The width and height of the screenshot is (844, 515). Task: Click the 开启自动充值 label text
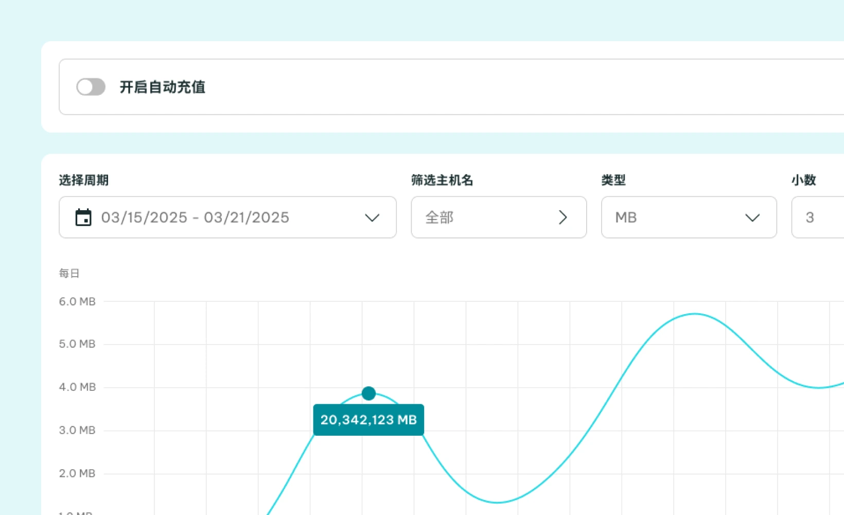tap(162, 87)
